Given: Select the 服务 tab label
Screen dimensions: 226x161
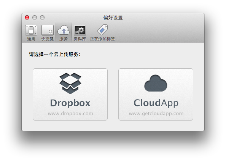Looking at the screenshot, I should [x=64, y=39].
